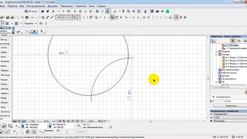Open dropdown arrow next to grid snap button

click(x=79, y=17)
